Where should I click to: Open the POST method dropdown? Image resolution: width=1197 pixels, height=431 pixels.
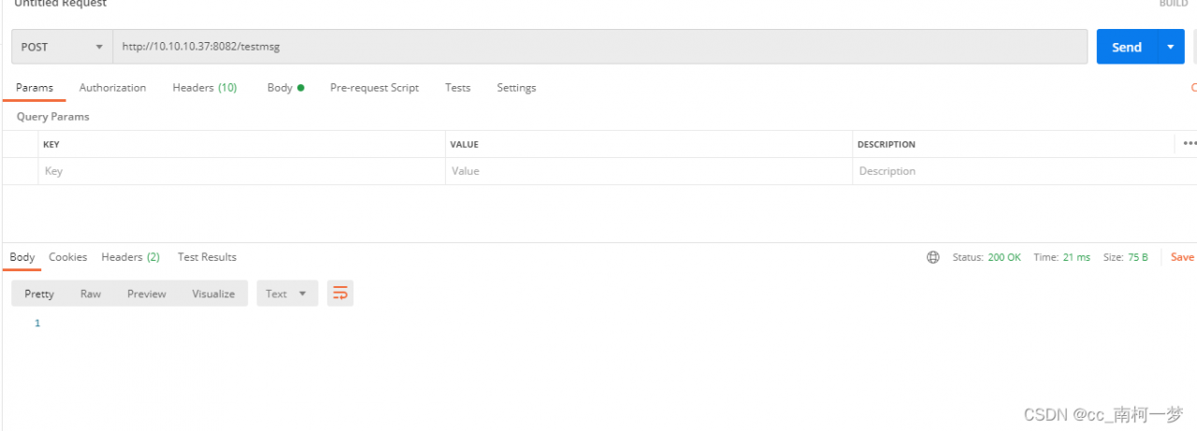[62, 47]
